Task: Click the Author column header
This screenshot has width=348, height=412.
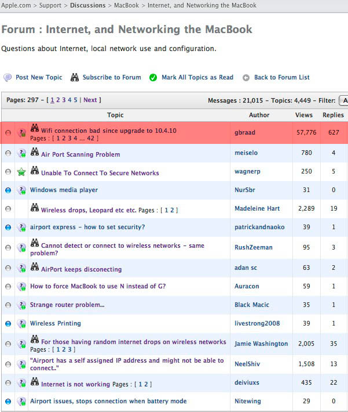Action: tap(259, 115)
